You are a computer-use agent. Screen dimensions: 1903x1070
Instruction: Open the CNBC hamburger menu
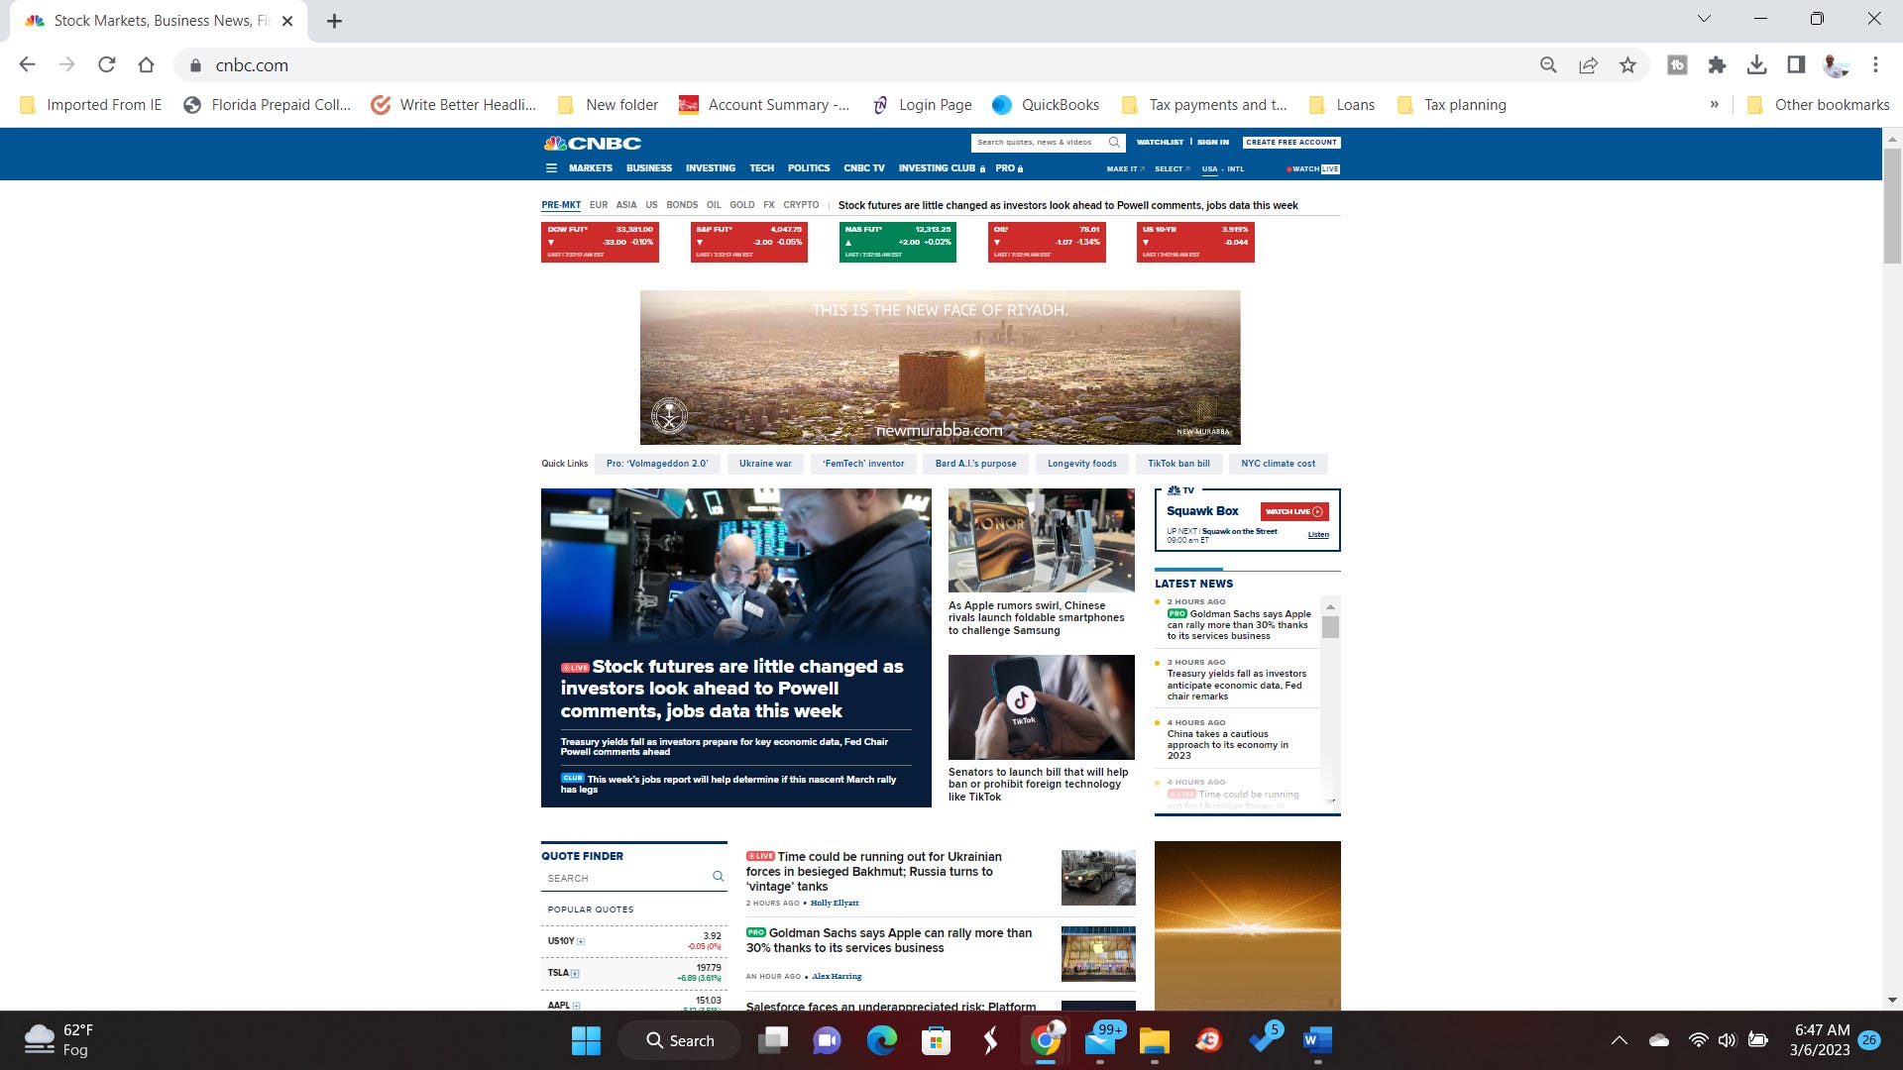551,168
